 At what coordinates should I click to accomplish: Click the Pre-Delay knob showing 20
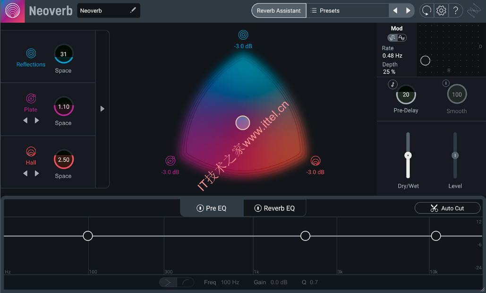coord(406,95)
